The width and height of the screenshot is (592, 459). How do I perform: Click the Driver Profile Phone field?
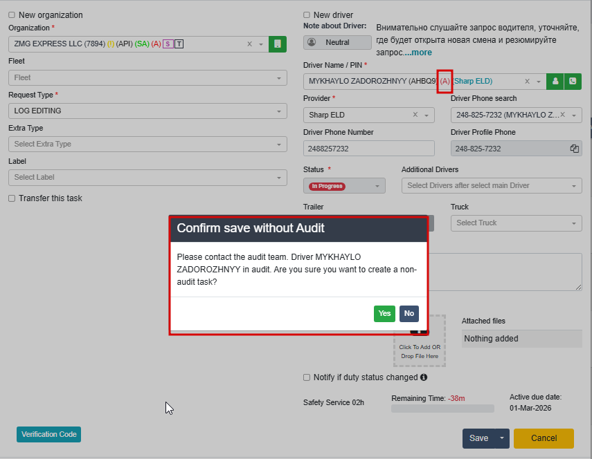click(x=516, y=149)
